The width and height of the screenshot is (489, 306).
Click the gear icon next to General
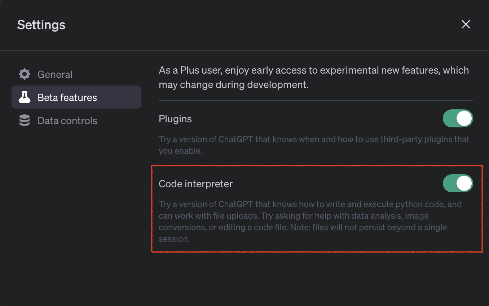tap(24, 74)
